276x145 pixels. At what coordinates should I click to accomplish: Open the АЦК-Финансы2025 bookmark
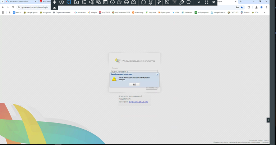(121, 13)
